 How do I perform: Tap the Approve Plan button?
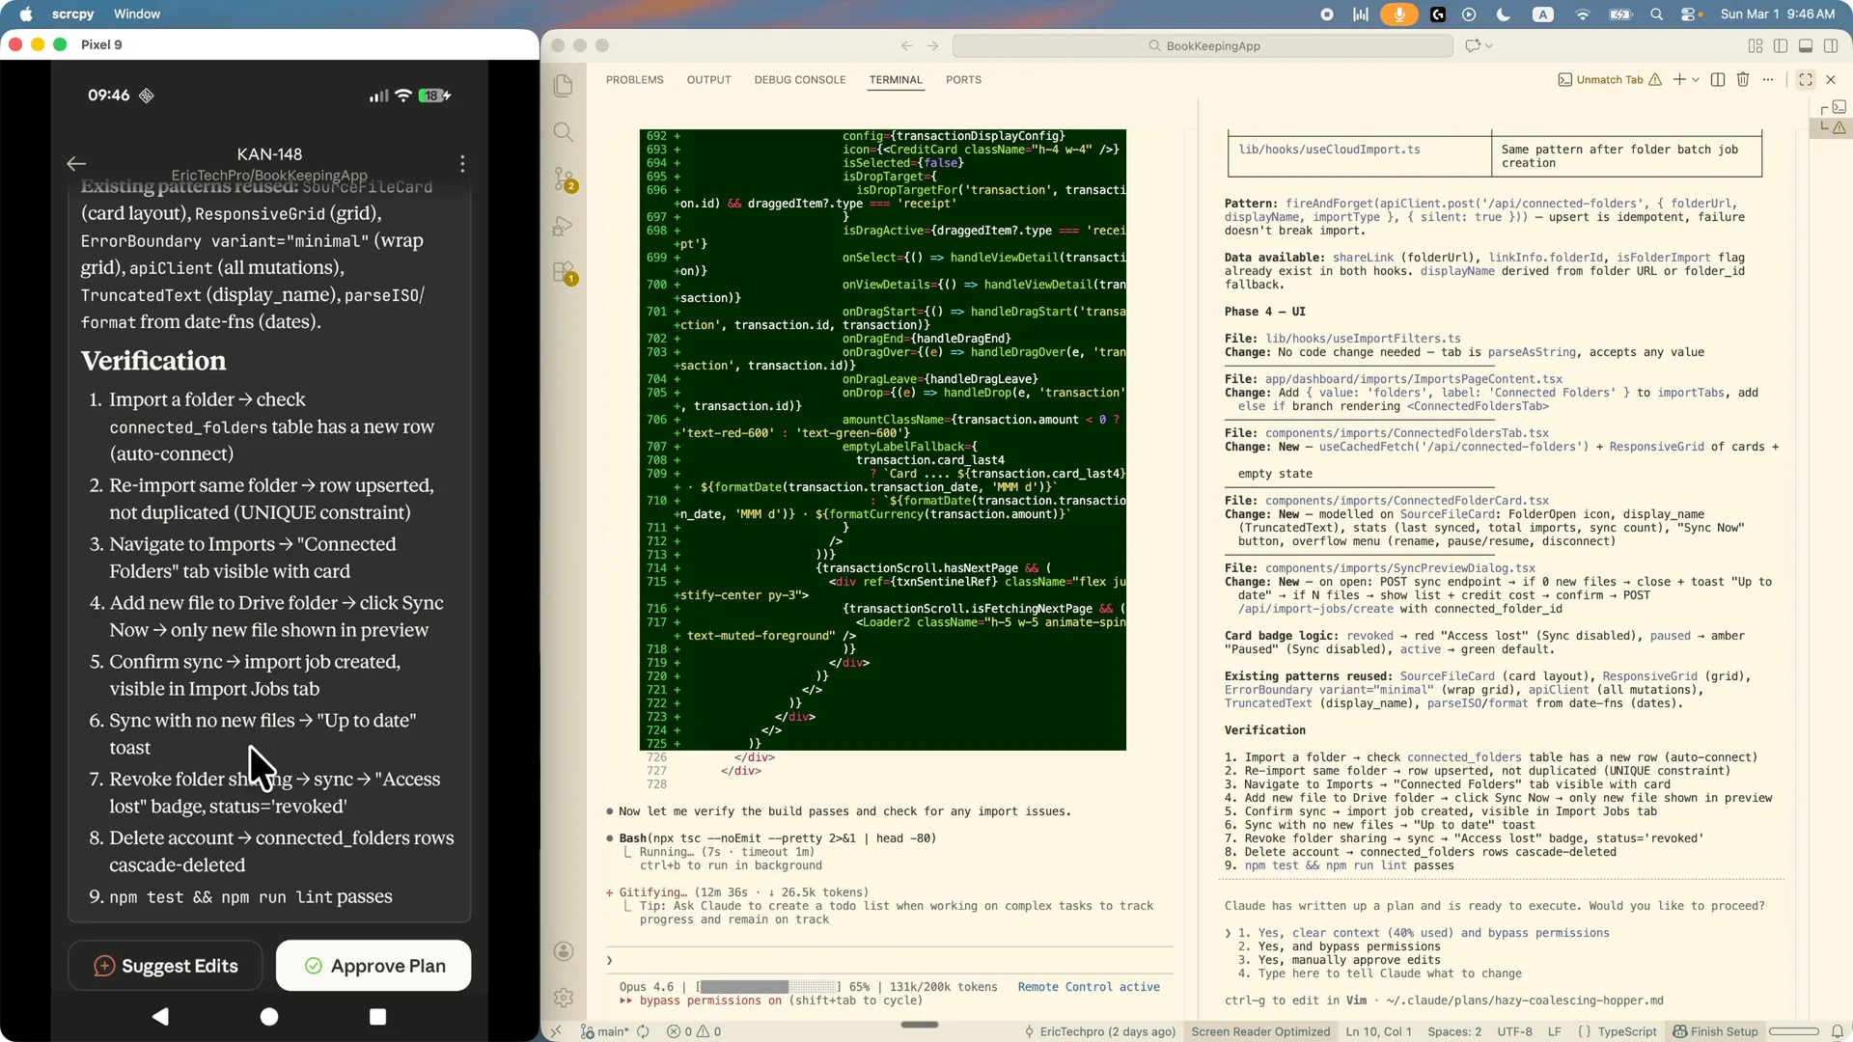click(x=373, y=966)
